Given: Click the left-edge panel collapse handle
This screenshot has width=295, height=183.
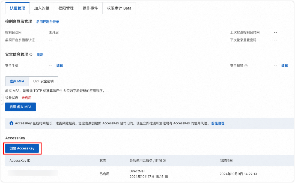Looking at the screenshot, I should pyautogui.click(x=2, y=99).
